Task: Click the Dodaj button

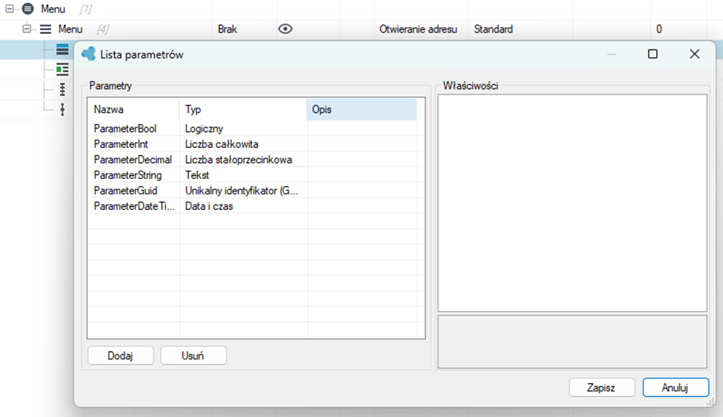Action: pyautogui.click(x=120, y=356)
